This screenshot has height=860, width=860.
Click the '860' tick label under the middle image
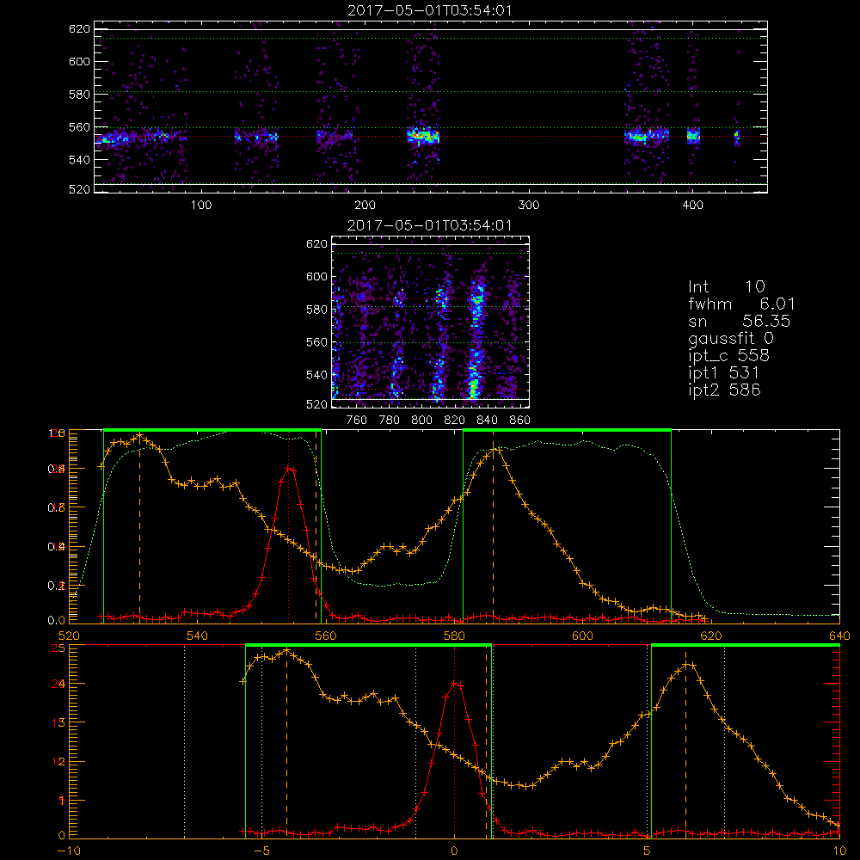coord(520,421)
